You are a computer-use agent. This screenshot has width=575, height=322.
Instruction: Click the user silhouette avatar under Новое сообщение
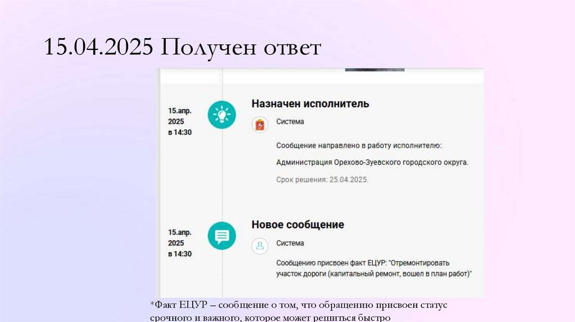(x=259, y=246)
